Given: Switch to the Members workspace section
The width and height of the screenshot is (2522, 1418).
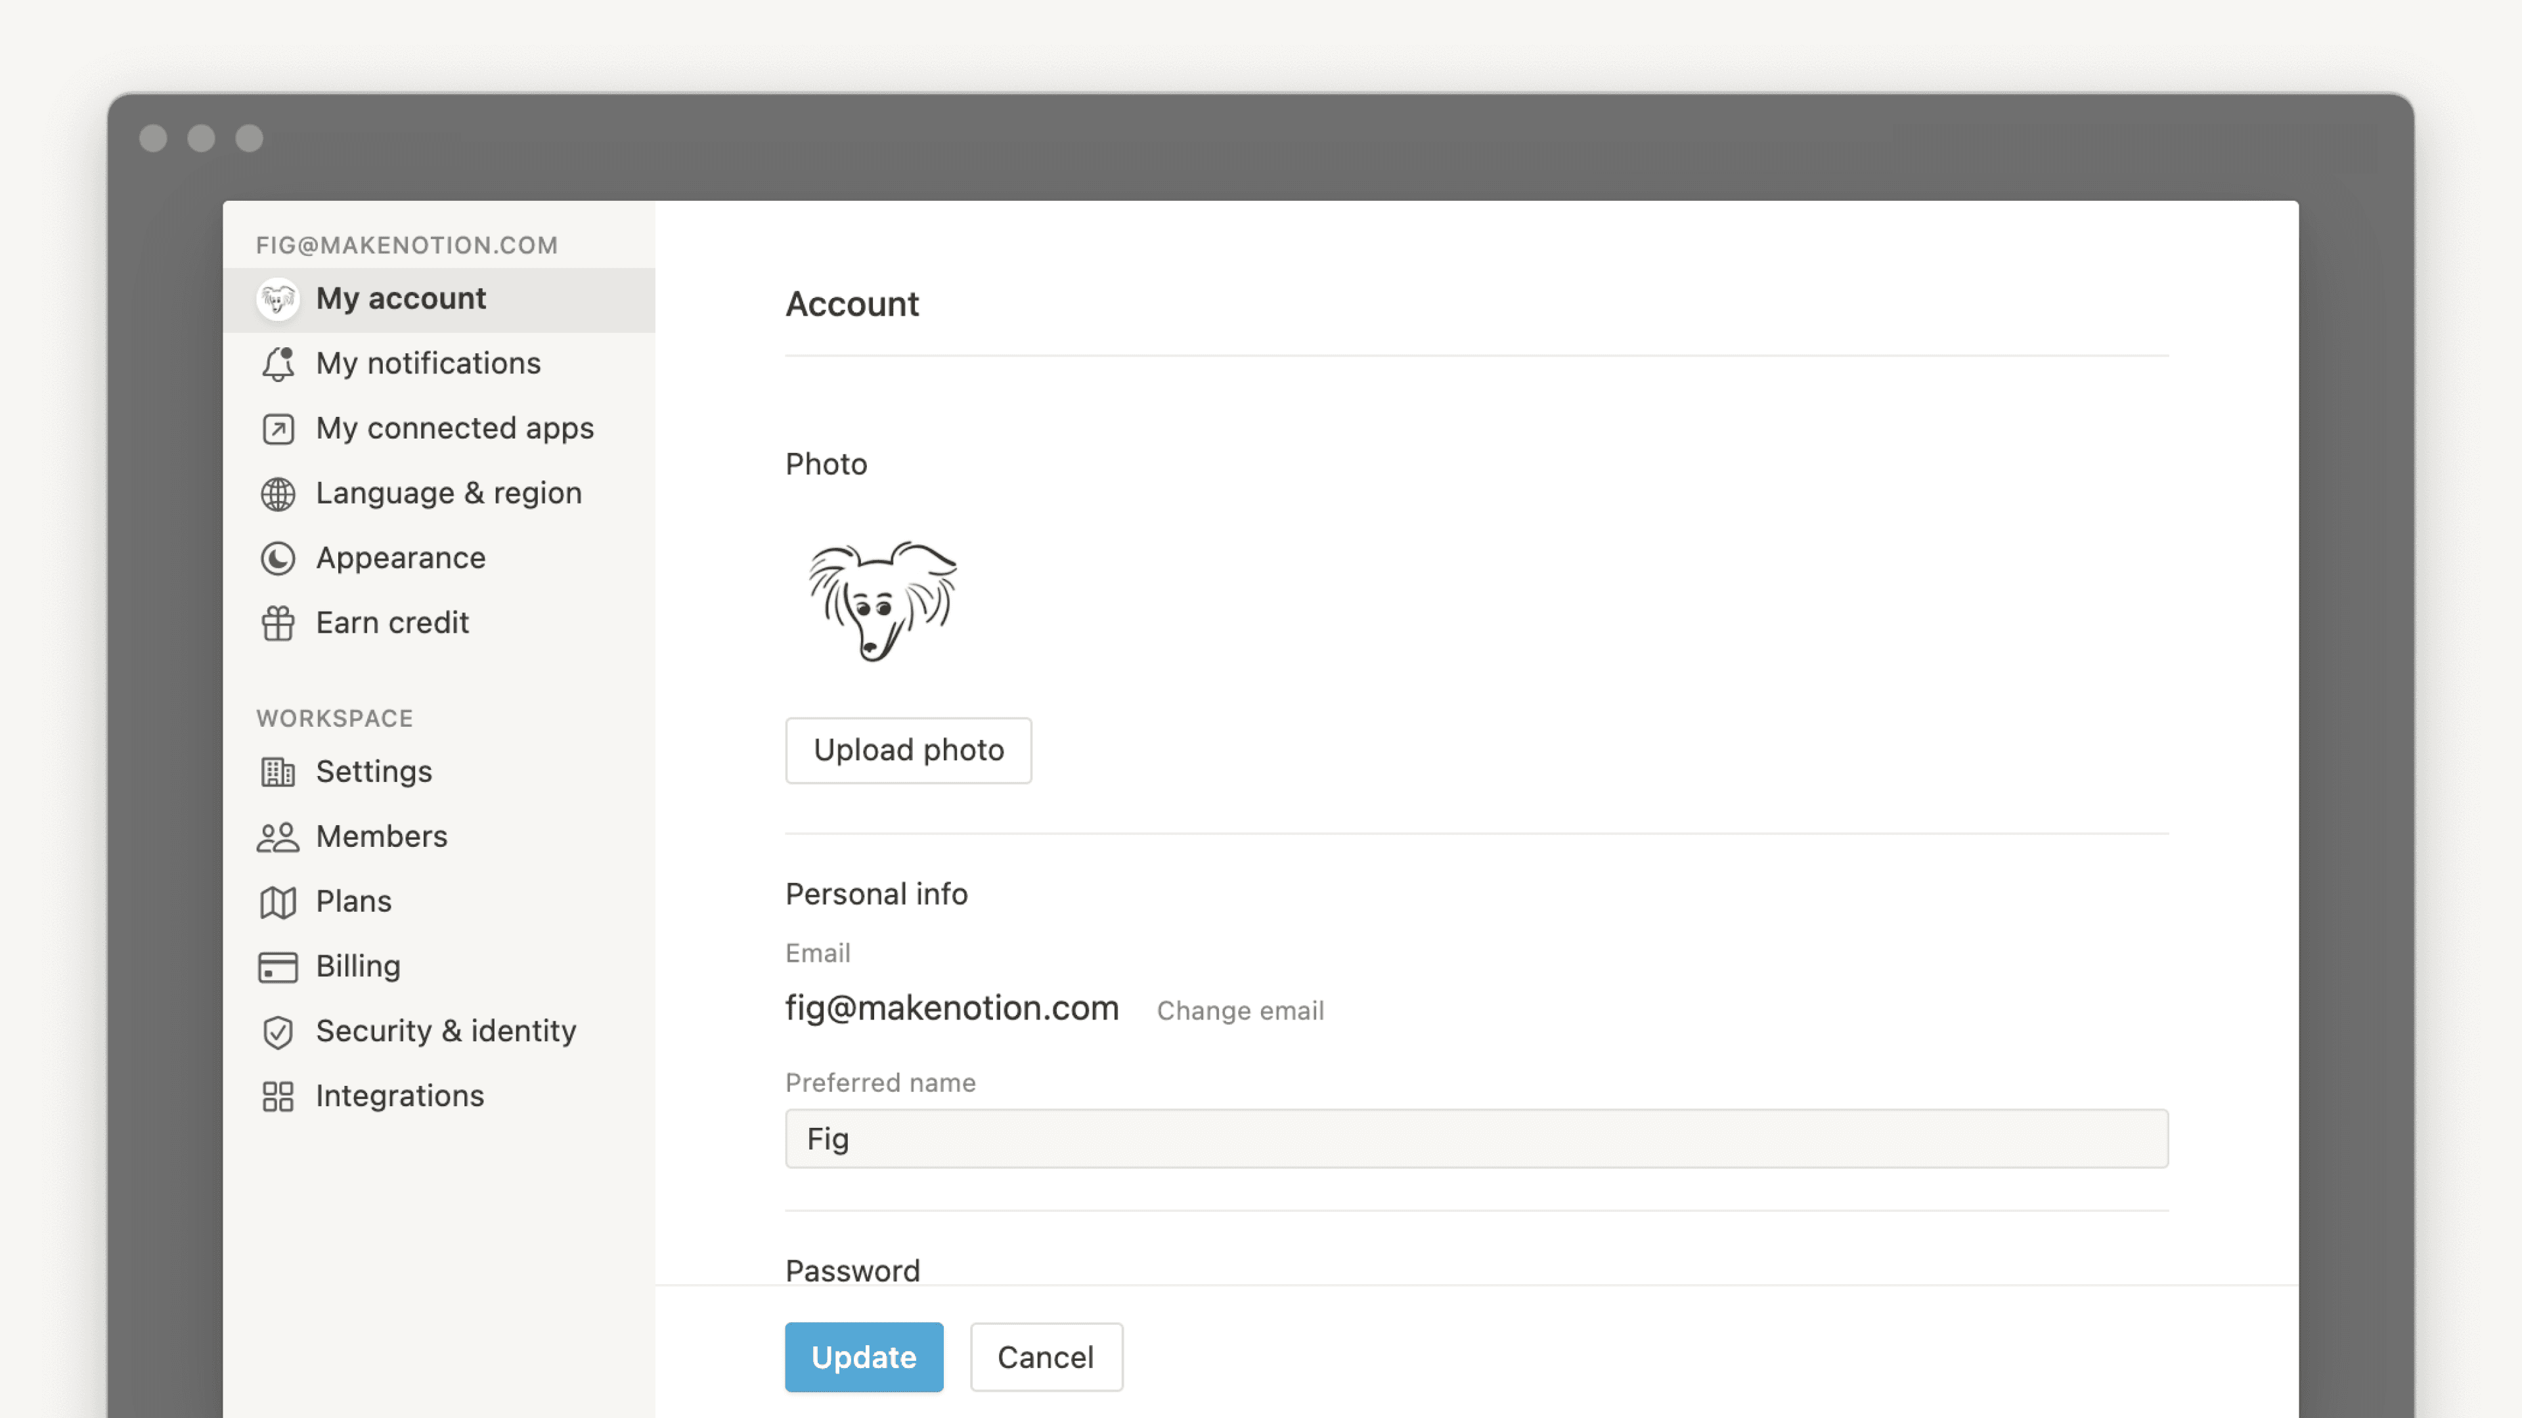Looking at the screenshot, I should click(382, 837).
